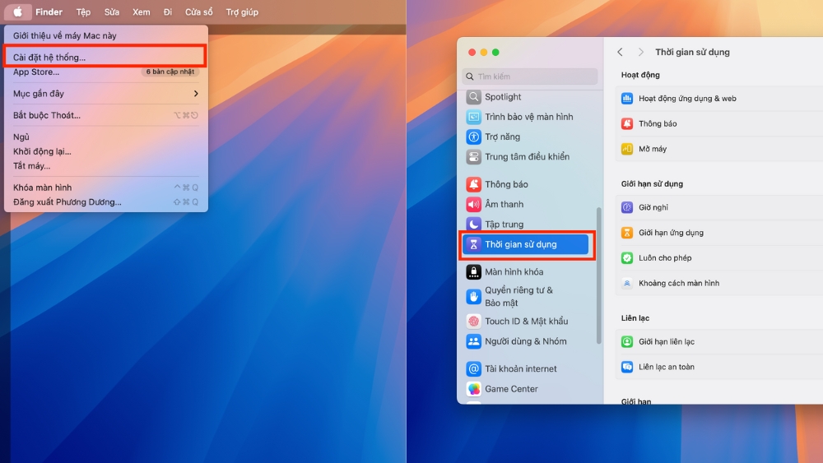Click the Liên lạc an toàn label
The height and width of the screenshot is (463, 823).
point(667,367)
